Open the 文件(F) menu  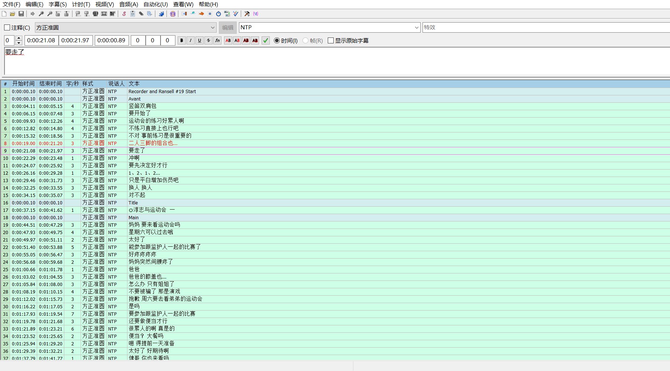12,4
